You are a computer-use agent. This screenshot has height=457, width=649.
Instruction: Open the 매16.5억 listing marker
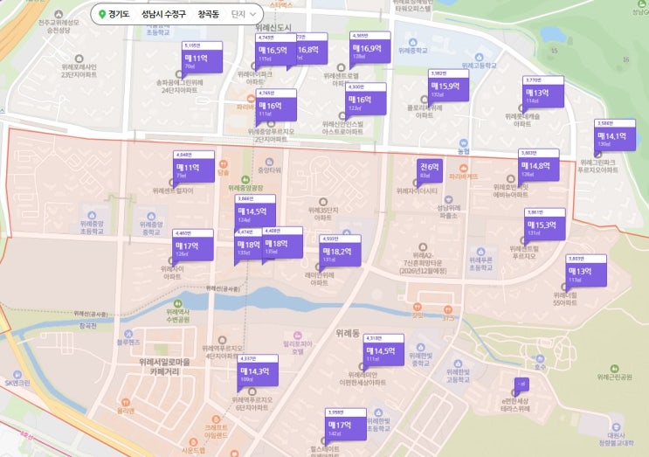click(x=275, y=51)
